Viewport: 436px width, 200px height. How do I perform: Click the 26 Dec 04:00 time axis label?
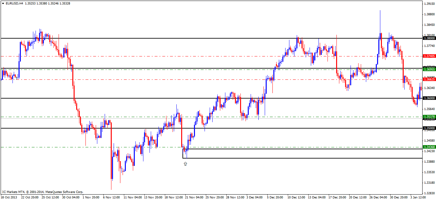(x=378, y=197)
